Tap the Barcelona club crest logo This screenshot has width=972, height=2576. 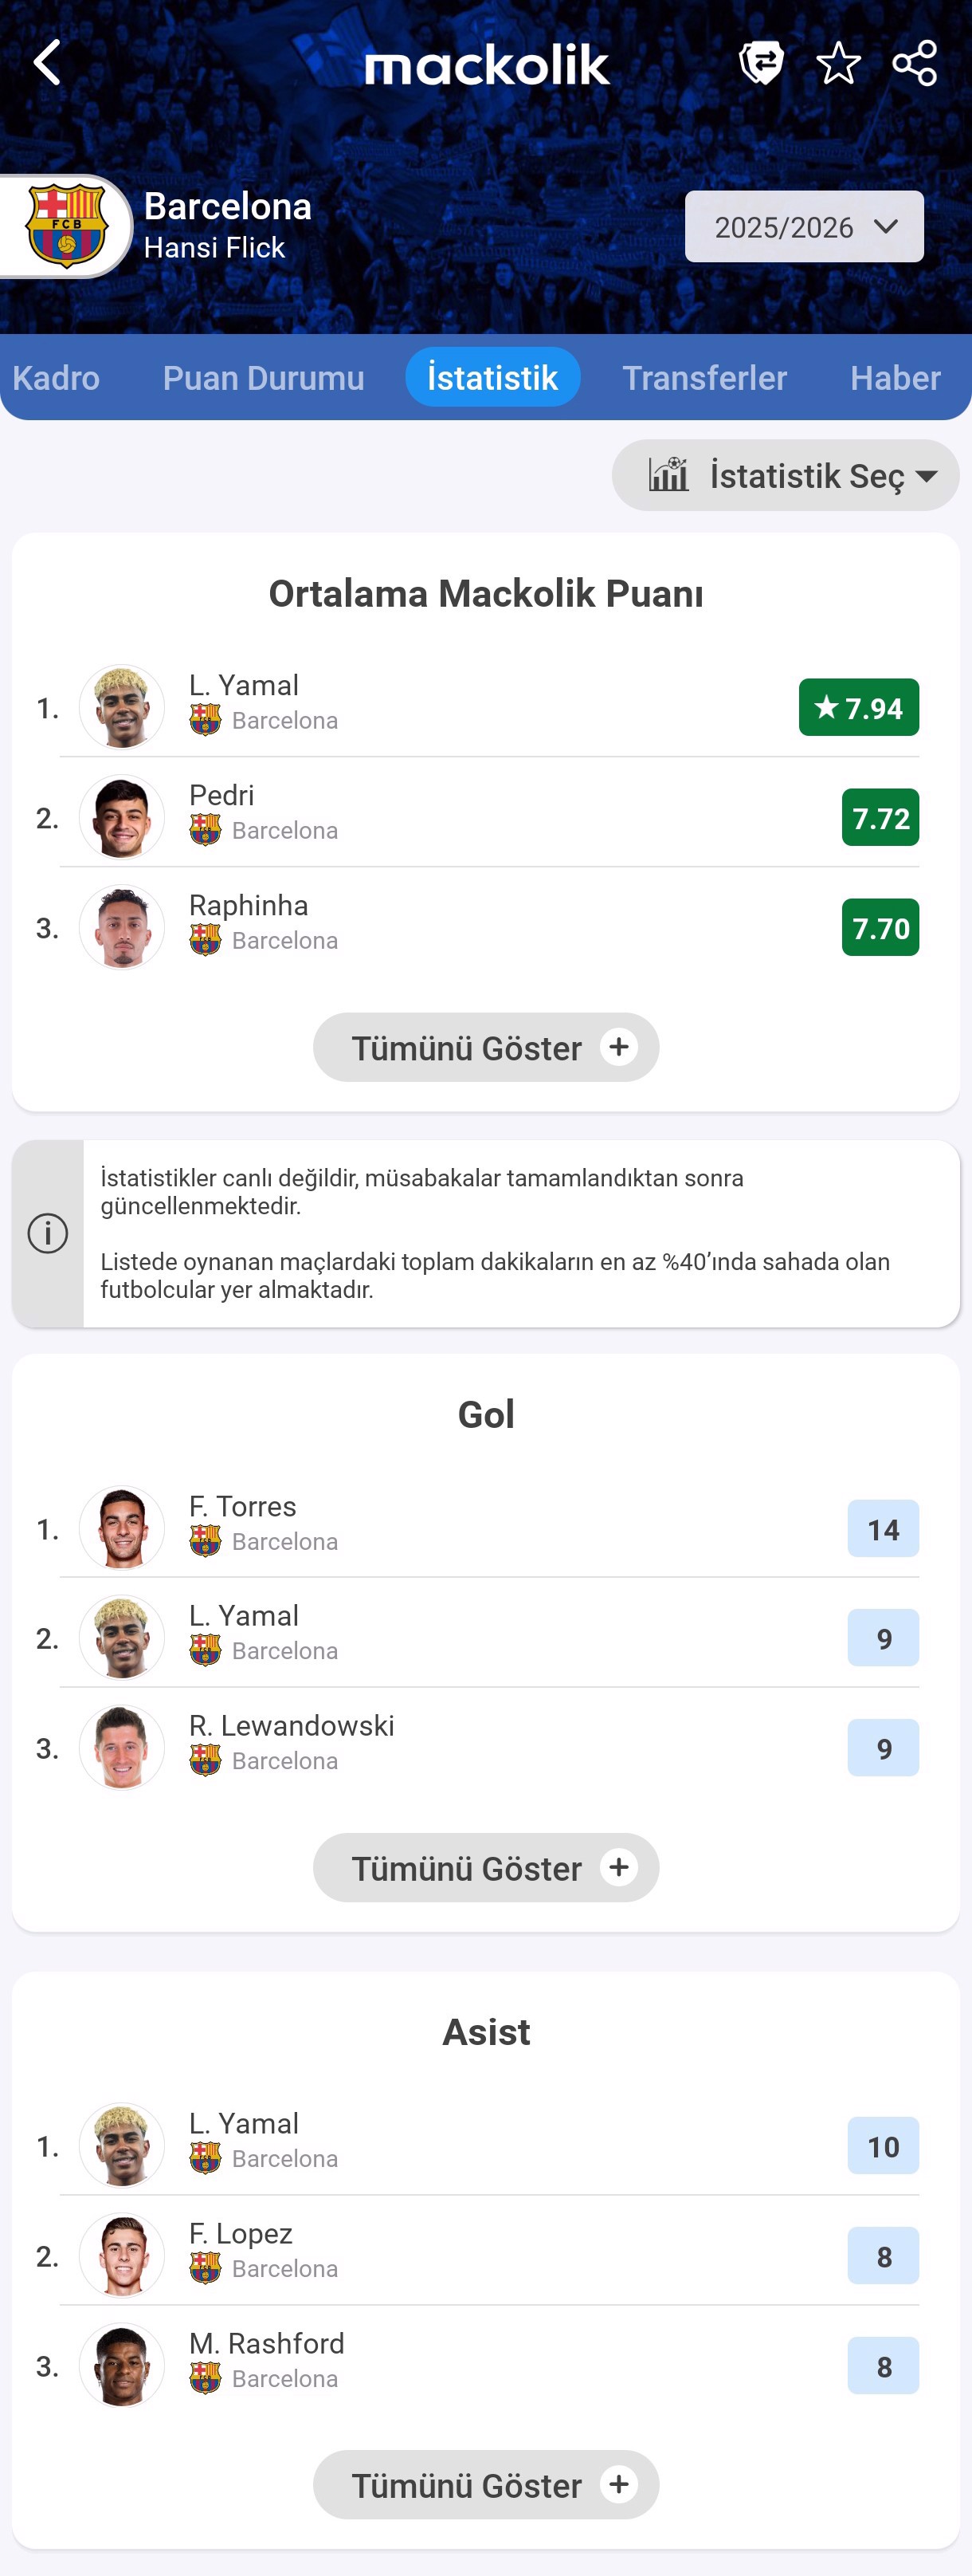[x=66, y=226]
